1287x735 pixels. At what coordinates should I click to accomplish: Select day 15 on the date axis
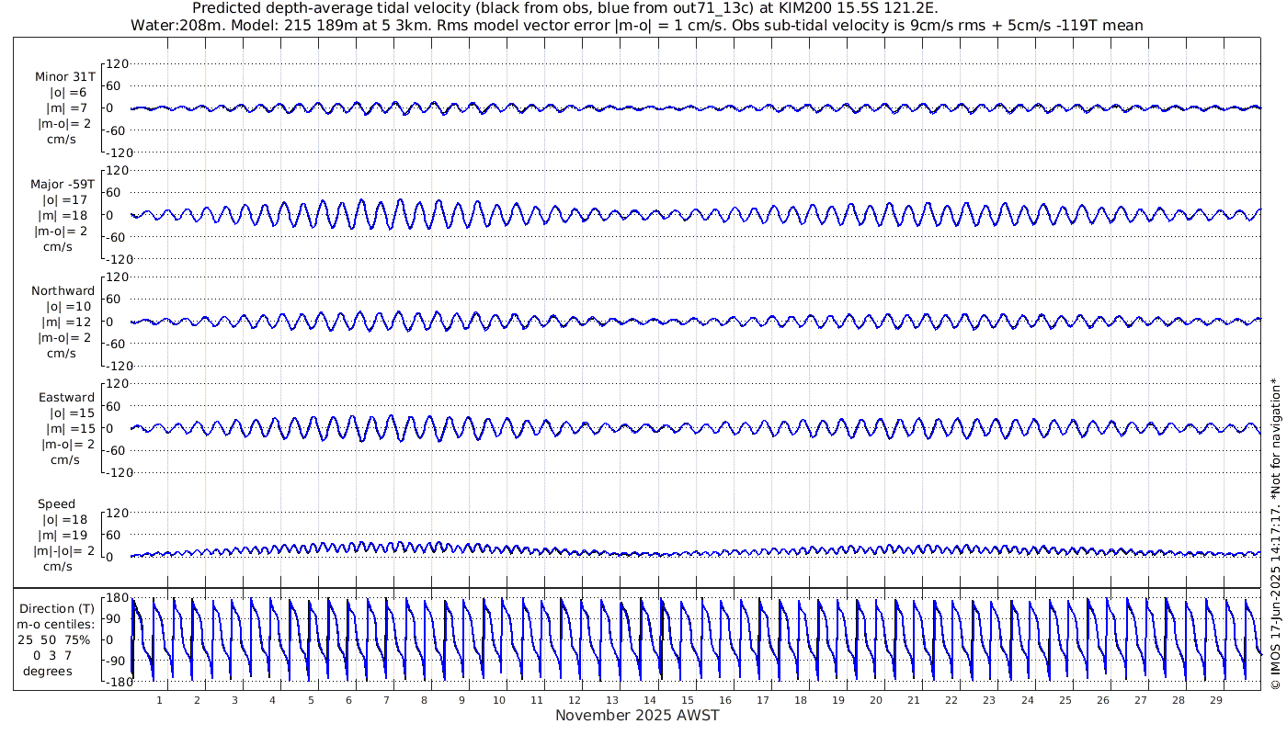[688, 700]
